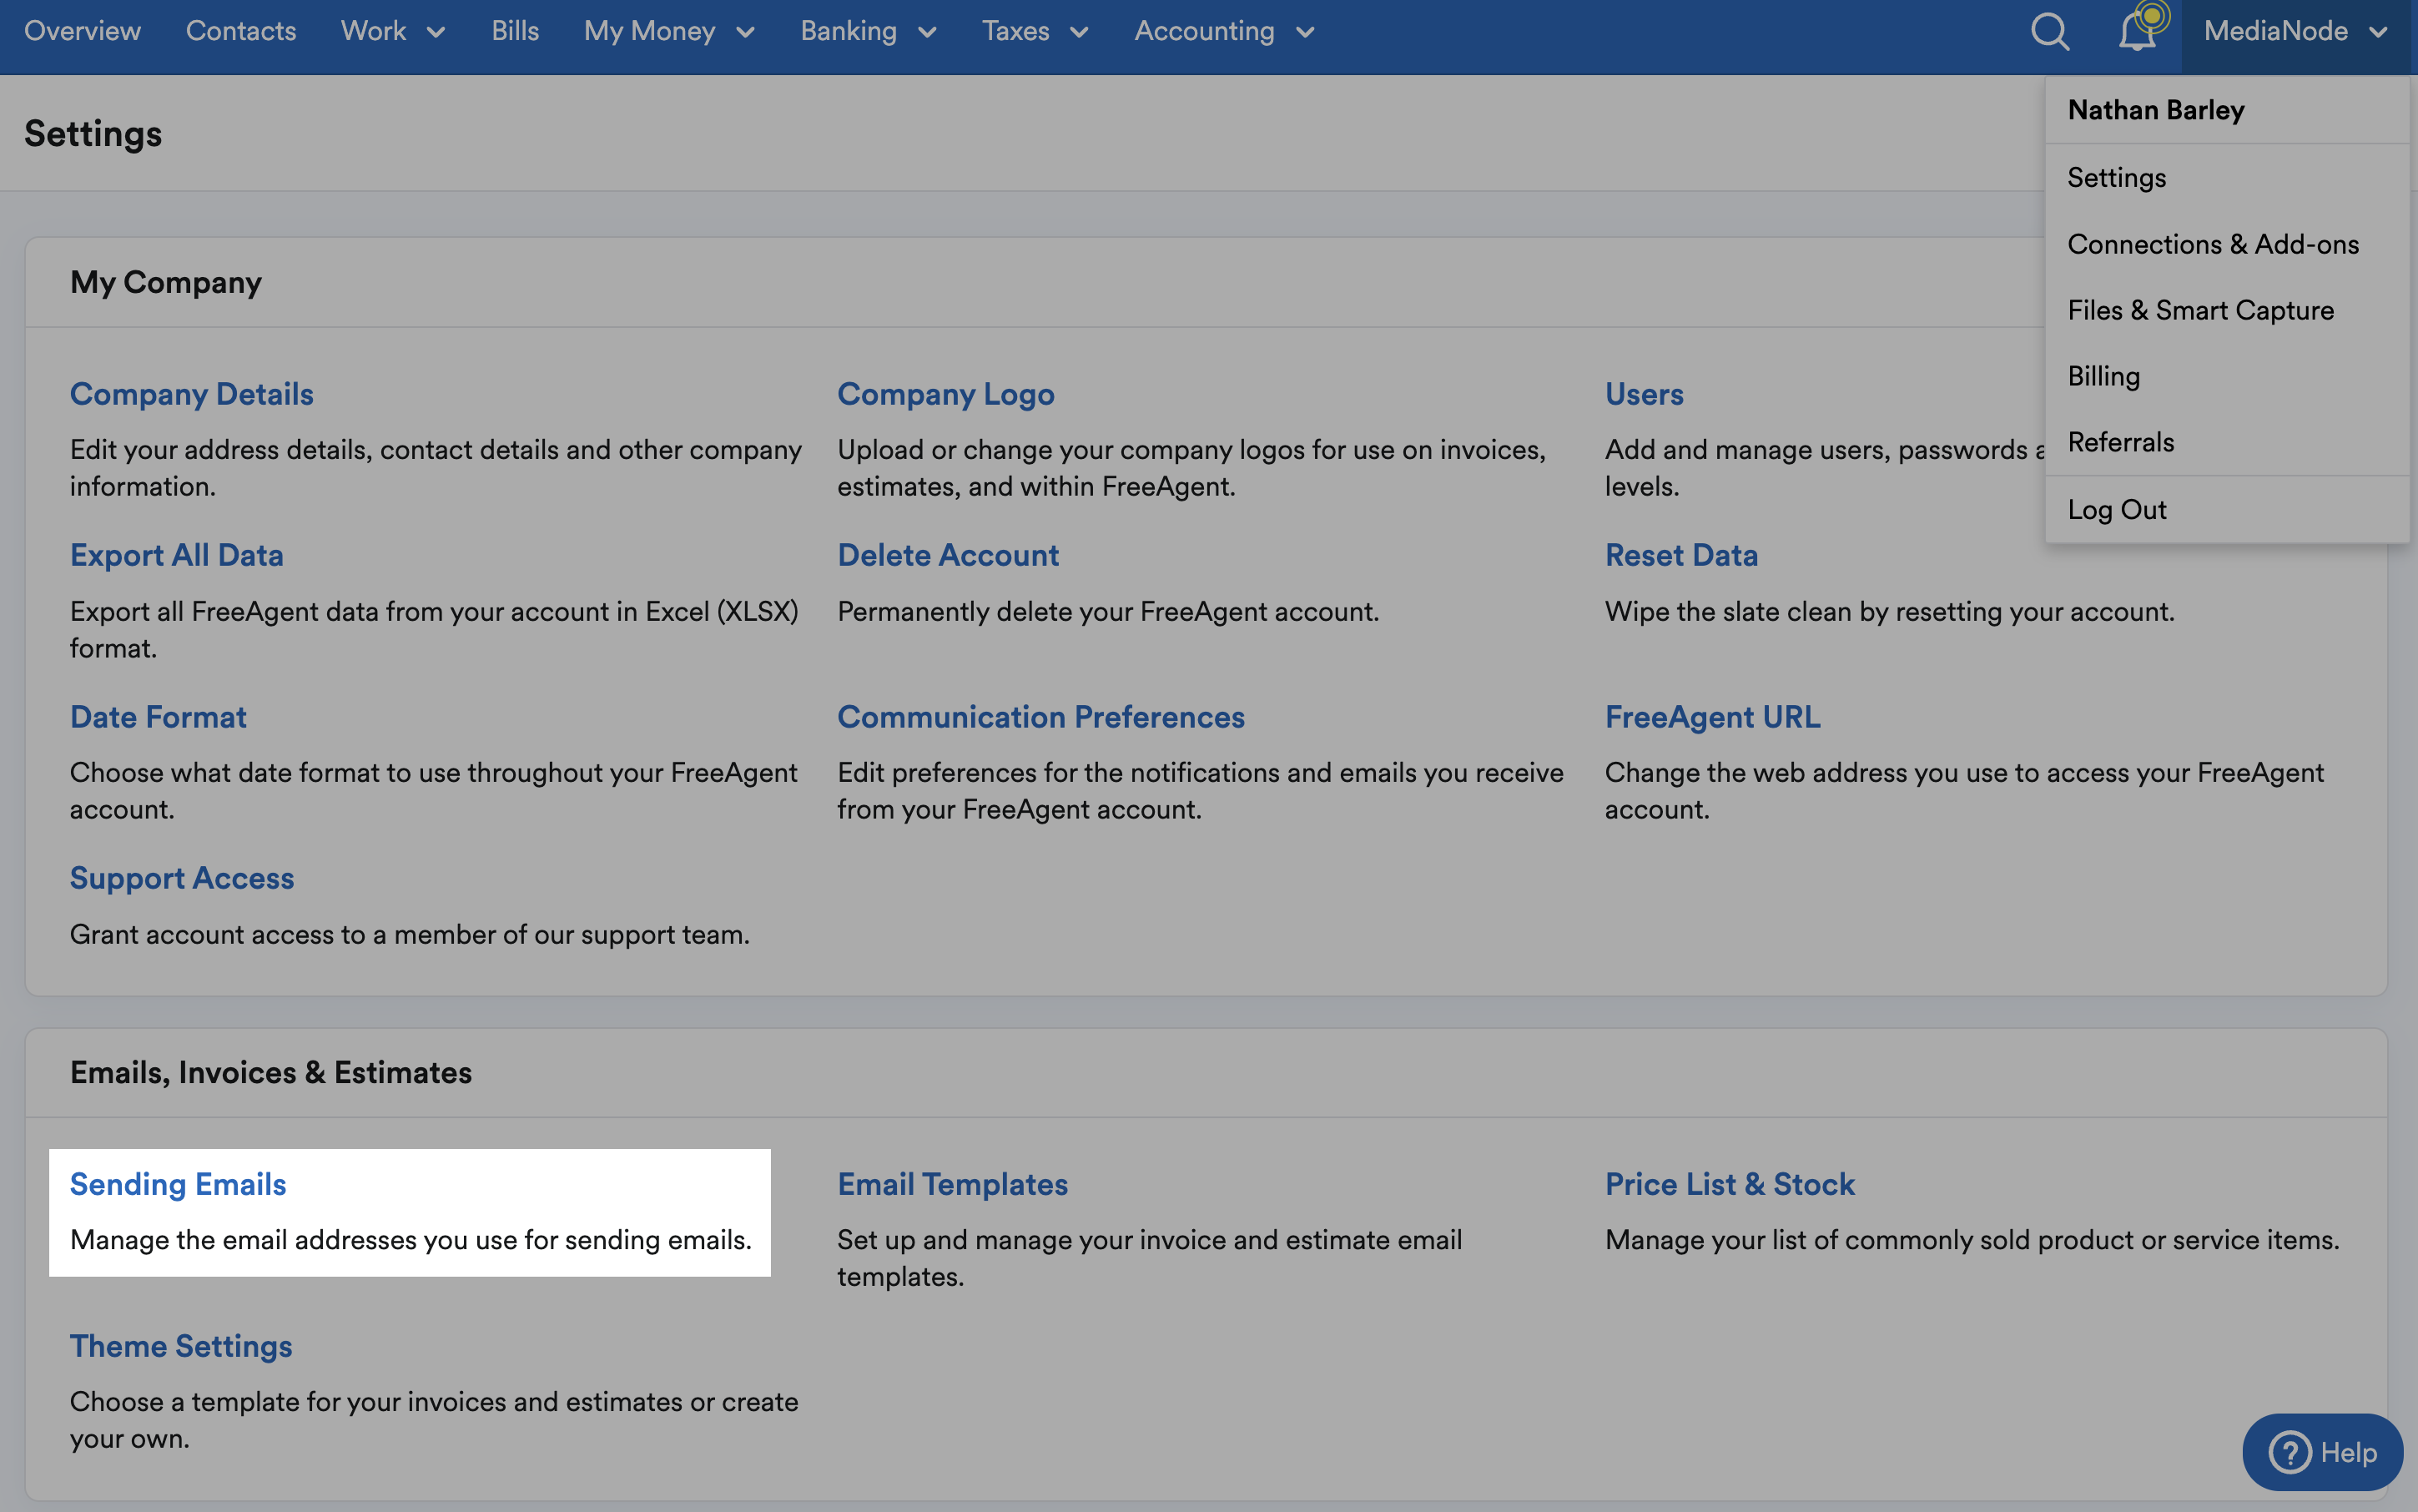Open the Bills page
Image resolution: width=2418 pixels, height=1512 pixels.
[515, 31]
